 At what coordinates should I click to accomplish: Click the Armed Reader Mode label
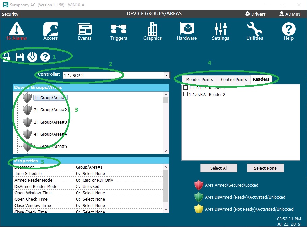(x=33, y=180)
